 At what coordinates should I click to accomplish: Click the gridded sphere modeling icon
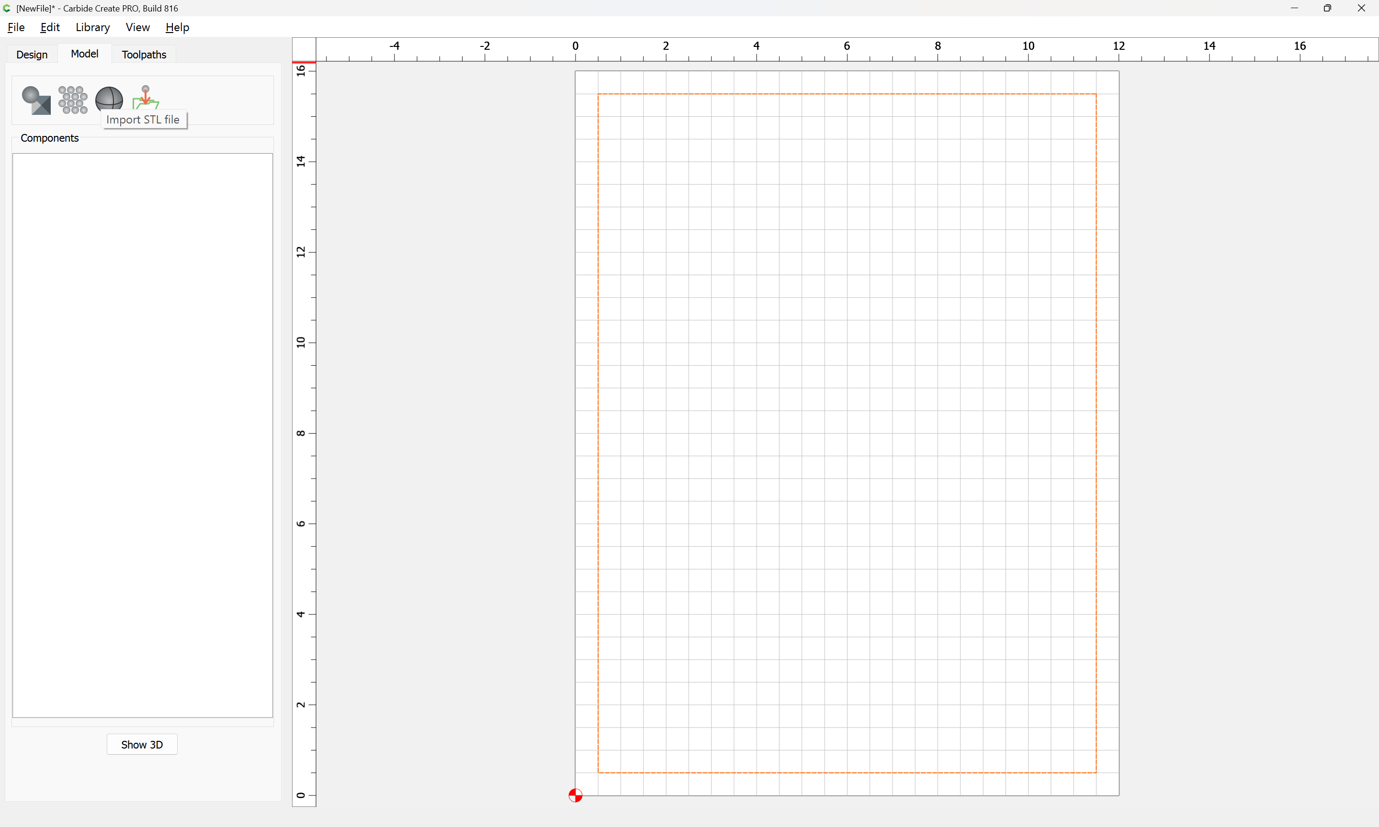pos(109,99)
